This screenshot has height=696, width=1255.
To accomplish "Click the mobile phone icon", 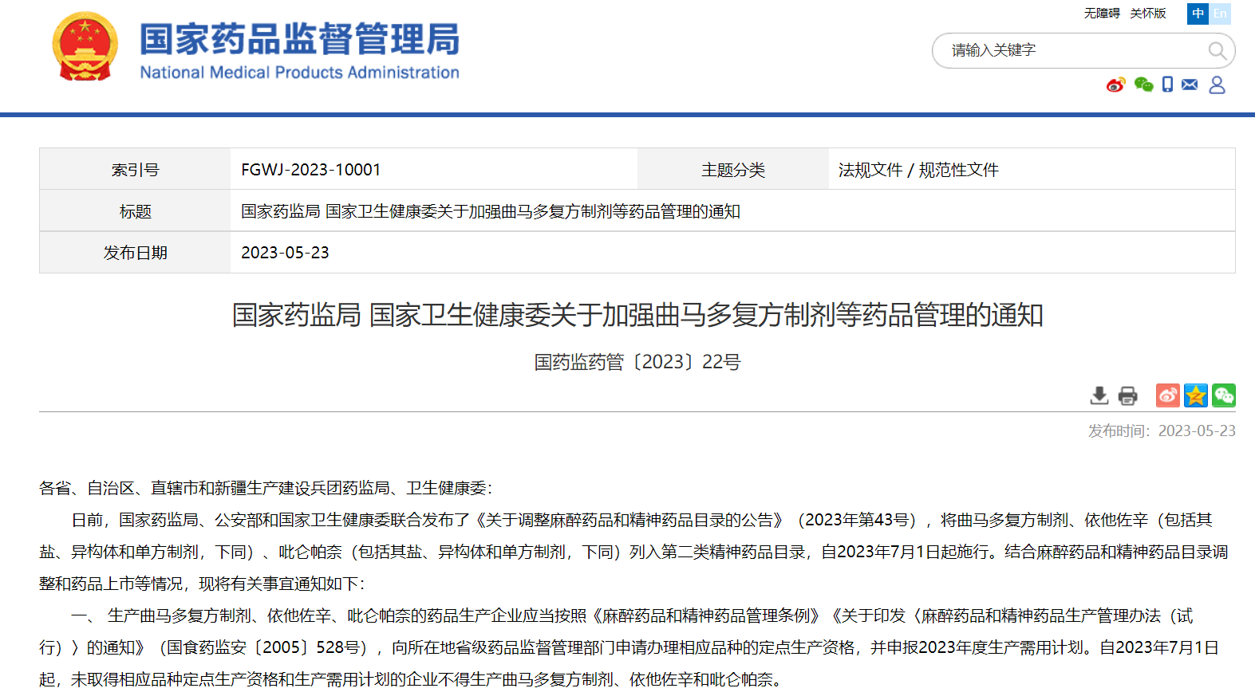I will (x=1167, y=85).
